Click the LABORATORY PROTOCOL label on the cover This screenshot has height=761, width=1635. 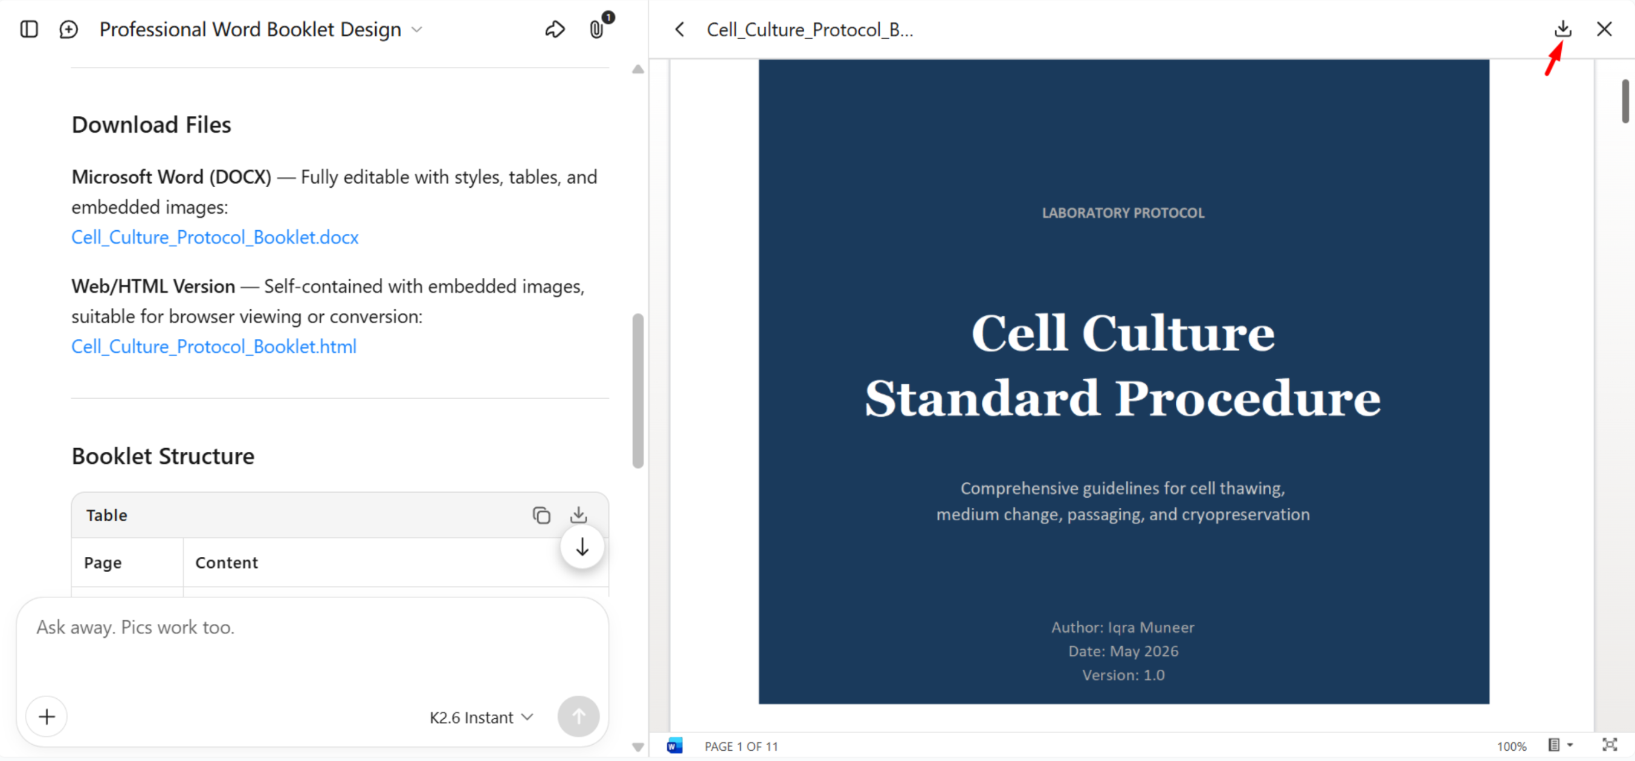pyautogui.click(x=1123, y=213)
